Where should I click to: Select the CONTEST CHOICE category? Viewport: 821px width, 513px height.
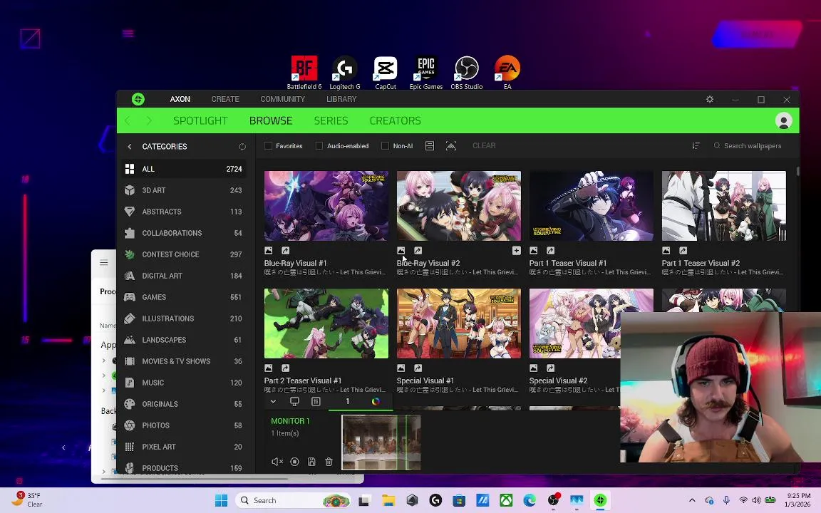click(x=183, y=254)
